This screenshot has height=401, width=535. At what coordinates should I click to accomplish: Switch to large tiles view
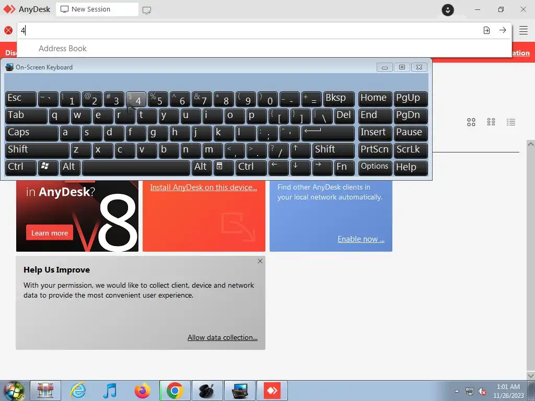471,122
